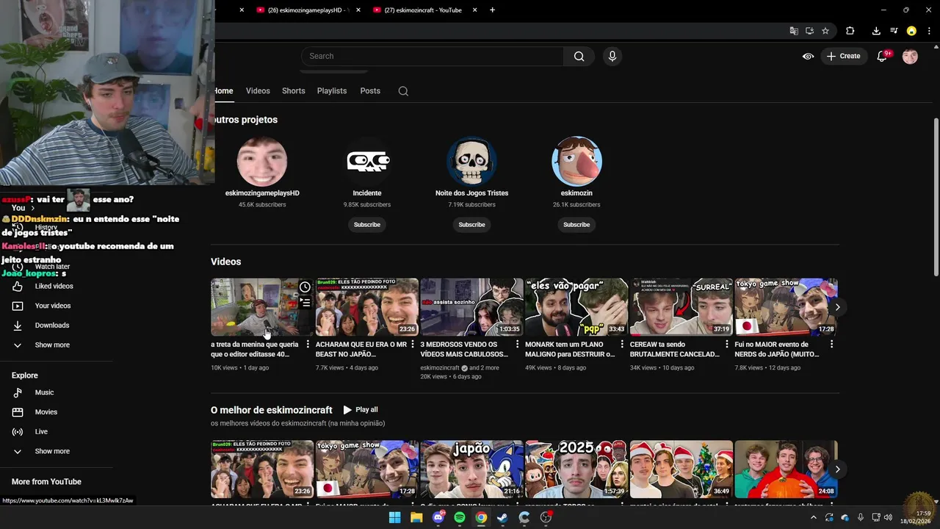Open Spotify from the taskbar

460,518
